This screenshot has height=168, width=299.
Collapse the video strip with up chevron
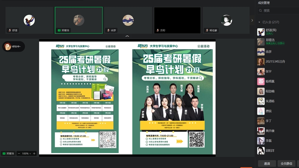127,36
